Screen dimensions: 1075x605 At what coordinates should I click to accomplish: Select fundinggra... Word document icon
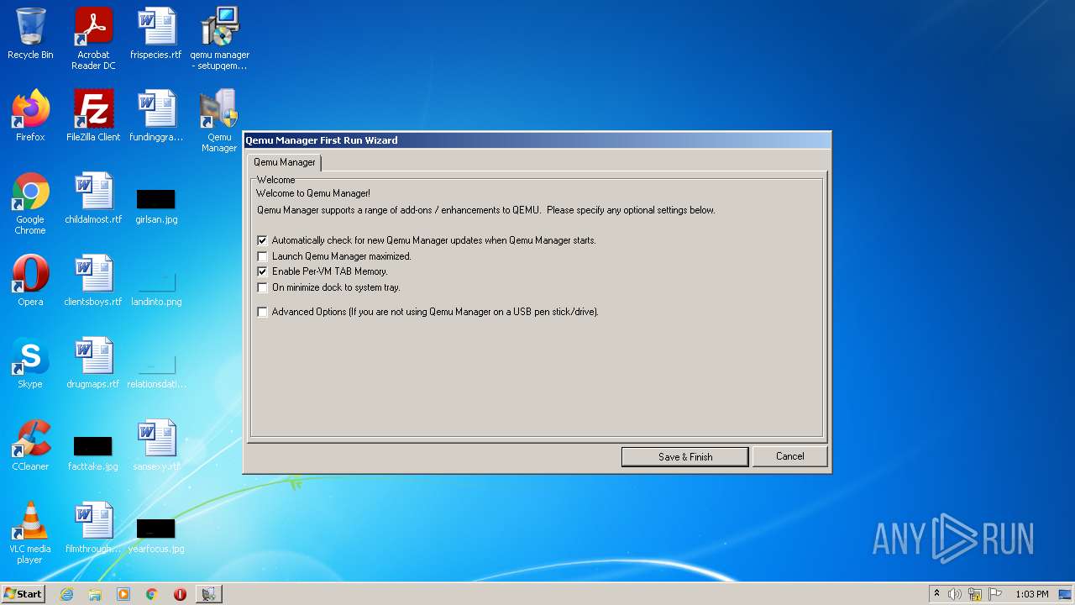click(156, 116)
